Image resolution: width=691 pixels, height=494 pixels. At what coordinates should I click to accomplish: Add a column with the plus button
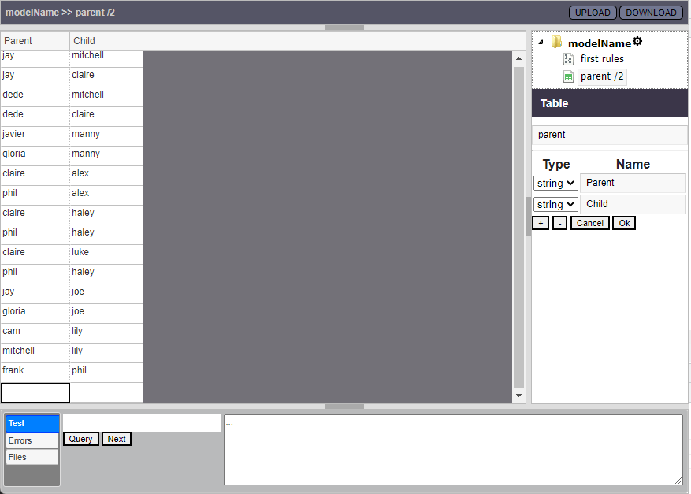pos(541,223)
